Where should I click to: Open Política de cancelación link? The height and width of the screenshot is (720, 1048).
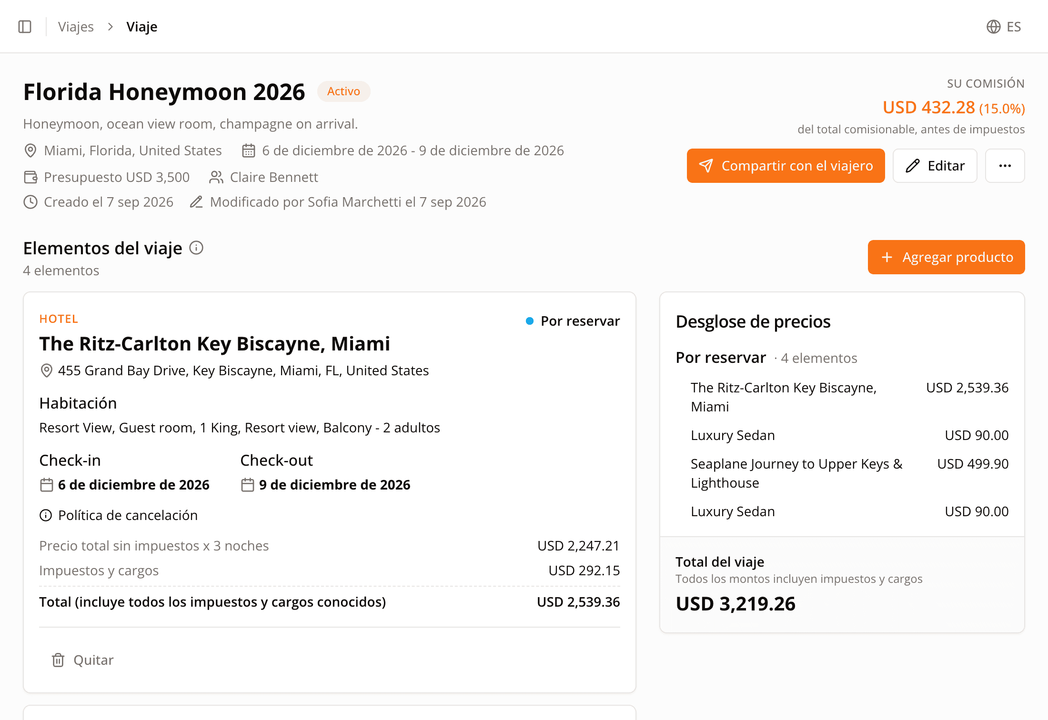pos(128,515)
